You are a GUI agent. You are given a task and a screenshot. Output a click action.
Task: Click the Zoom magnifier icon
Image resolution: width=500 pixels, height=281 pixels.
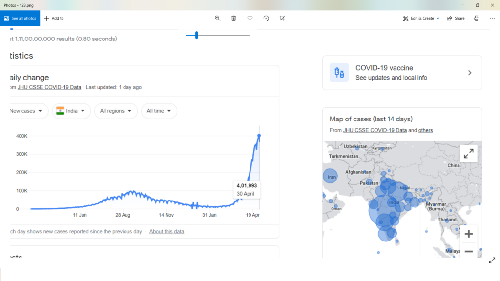point(217,18)
